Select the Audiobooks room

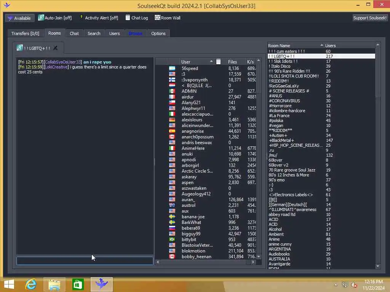279,254
